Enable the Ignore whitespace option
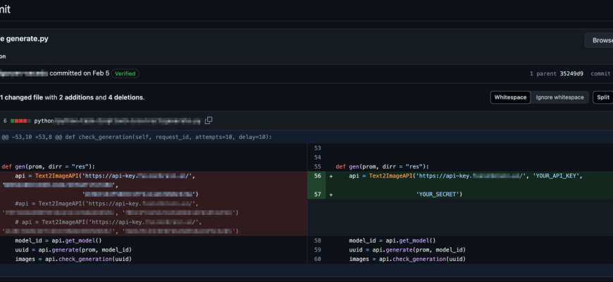Image resolution: width=613 pixels, height=282 pixels. 559,97
